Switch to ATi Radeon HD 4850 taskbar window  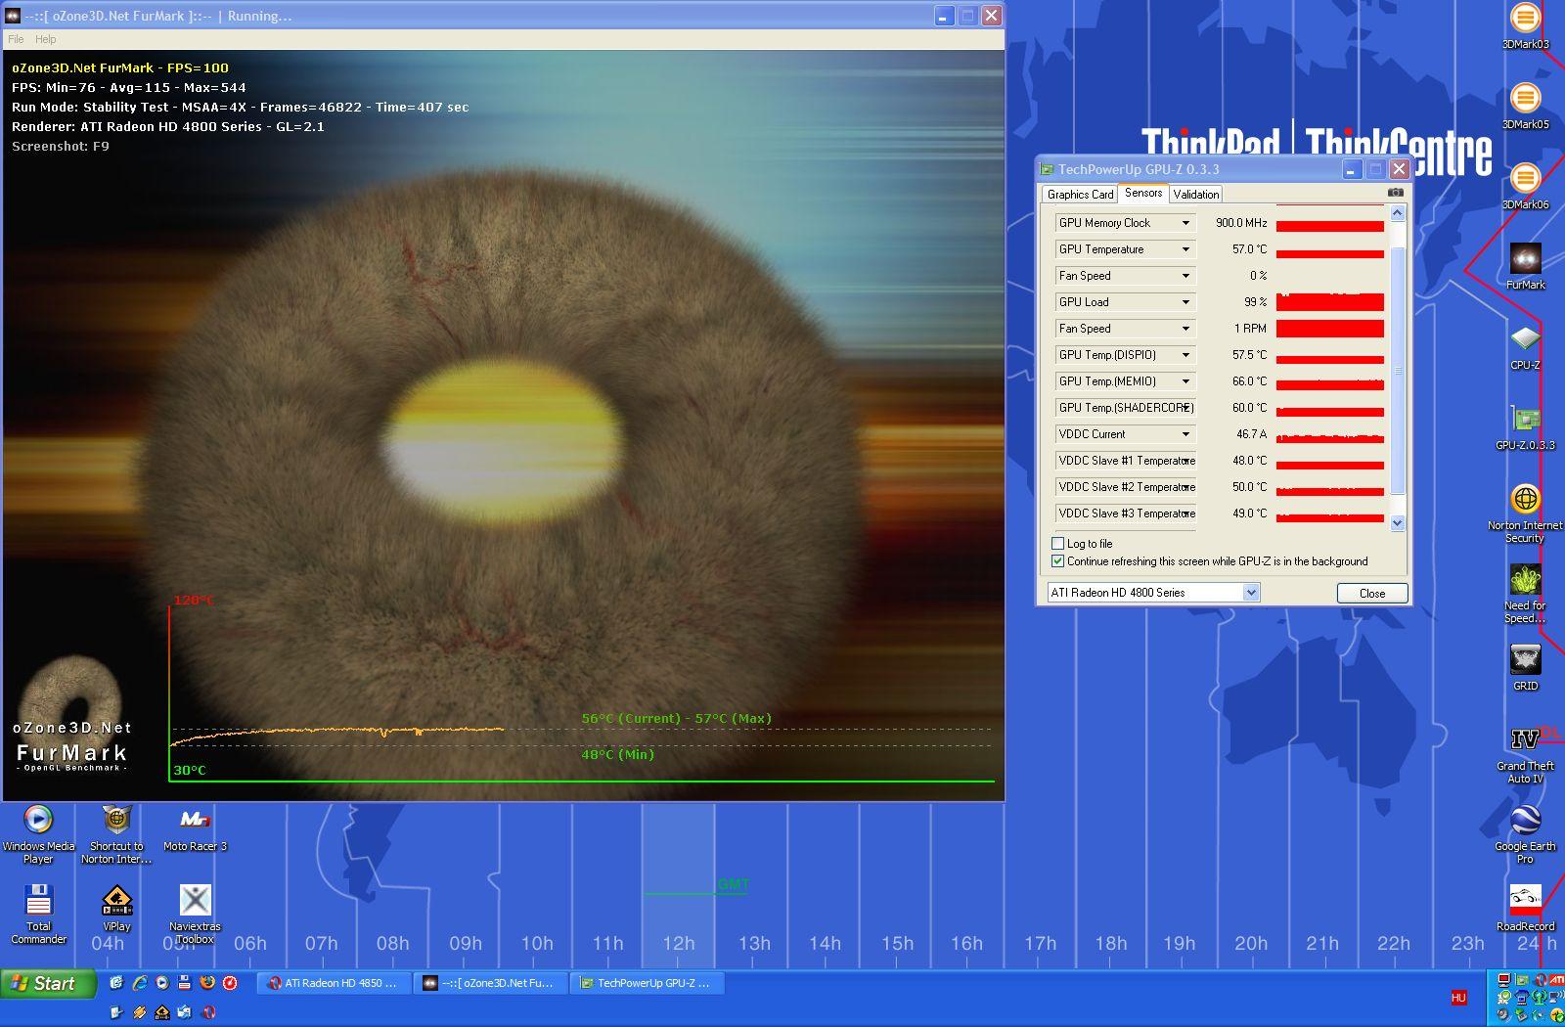pyautogui.click(x=334, y=983)
